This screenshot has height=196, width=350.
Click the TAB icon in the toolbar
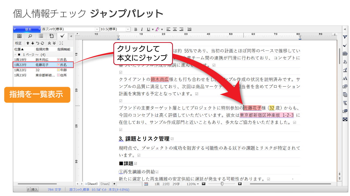coord(189,29)
